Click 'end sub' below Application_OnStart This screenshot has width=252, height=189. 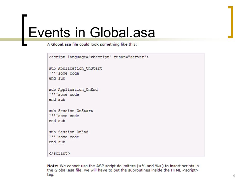[57, 78]
